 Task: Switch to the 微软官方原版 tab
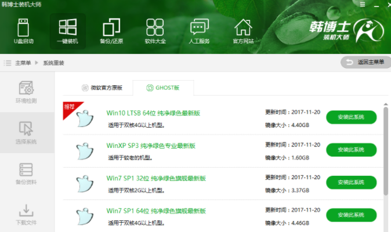coord(102,88)
